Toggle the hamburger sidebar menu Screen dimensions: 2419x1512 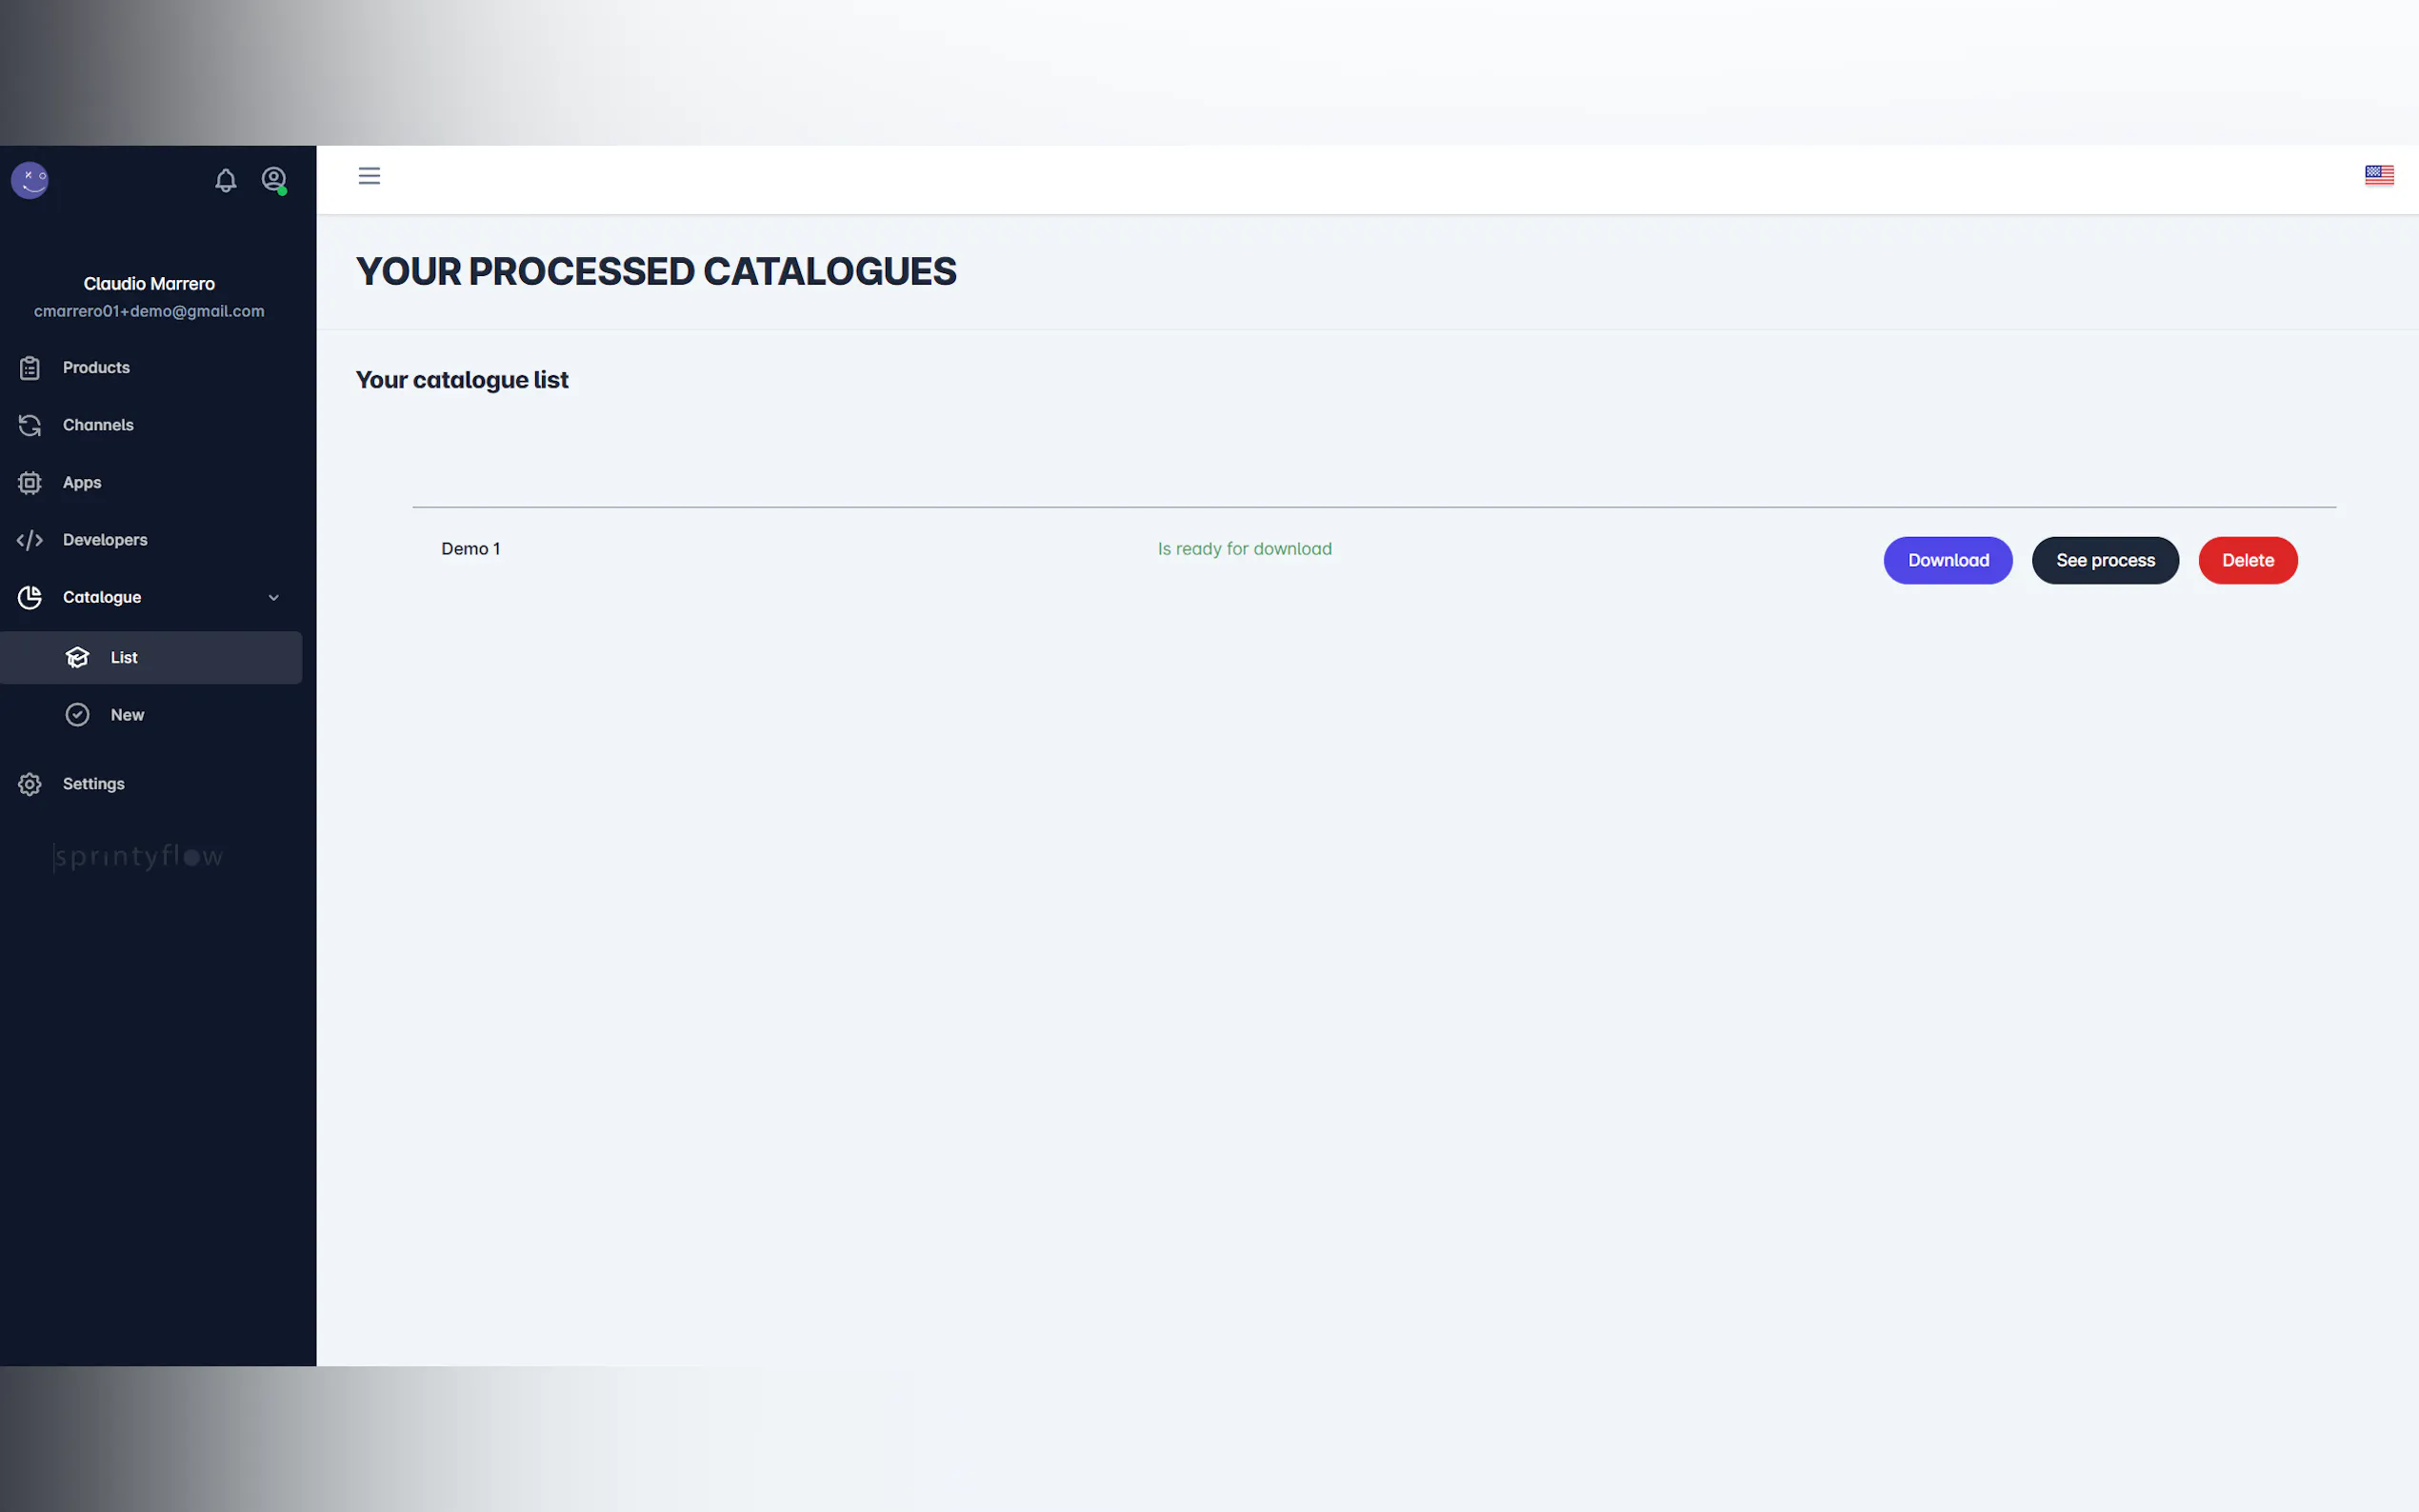click(369, 176)
